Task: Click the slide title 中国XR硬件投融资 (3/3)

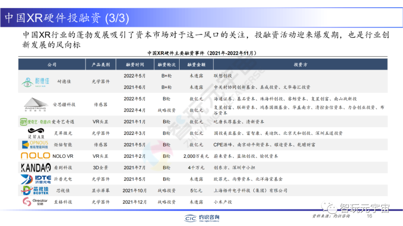Action: pyautogui.click(x=67, y=18)
